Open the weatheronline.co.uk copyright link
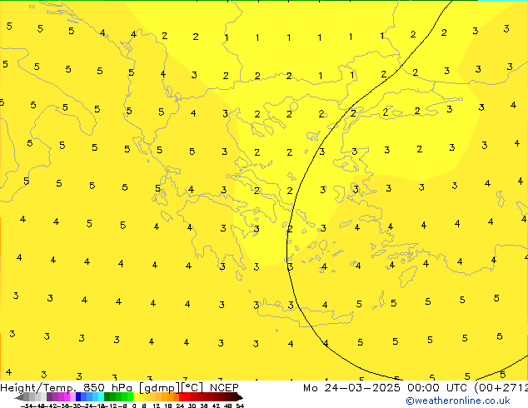 click(458, 401)
